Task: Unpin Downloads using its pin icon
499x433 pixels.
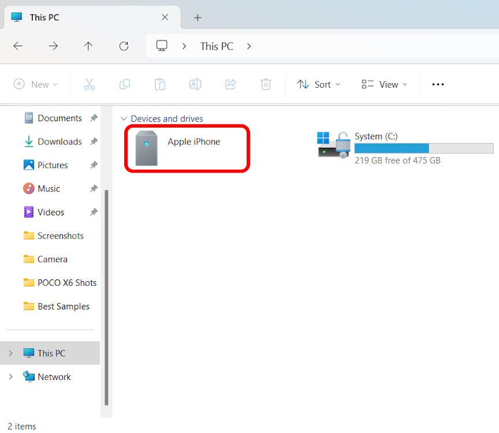Action: [94, 141]
